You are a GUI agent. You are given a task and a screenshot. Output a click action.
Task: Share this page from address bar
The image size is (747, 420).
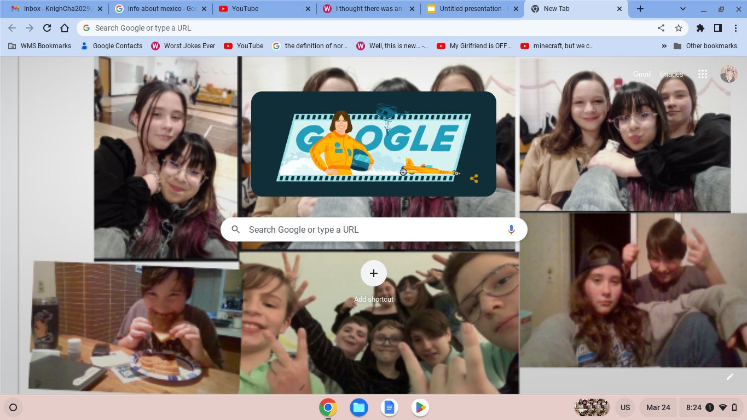(x=661, y=28)
